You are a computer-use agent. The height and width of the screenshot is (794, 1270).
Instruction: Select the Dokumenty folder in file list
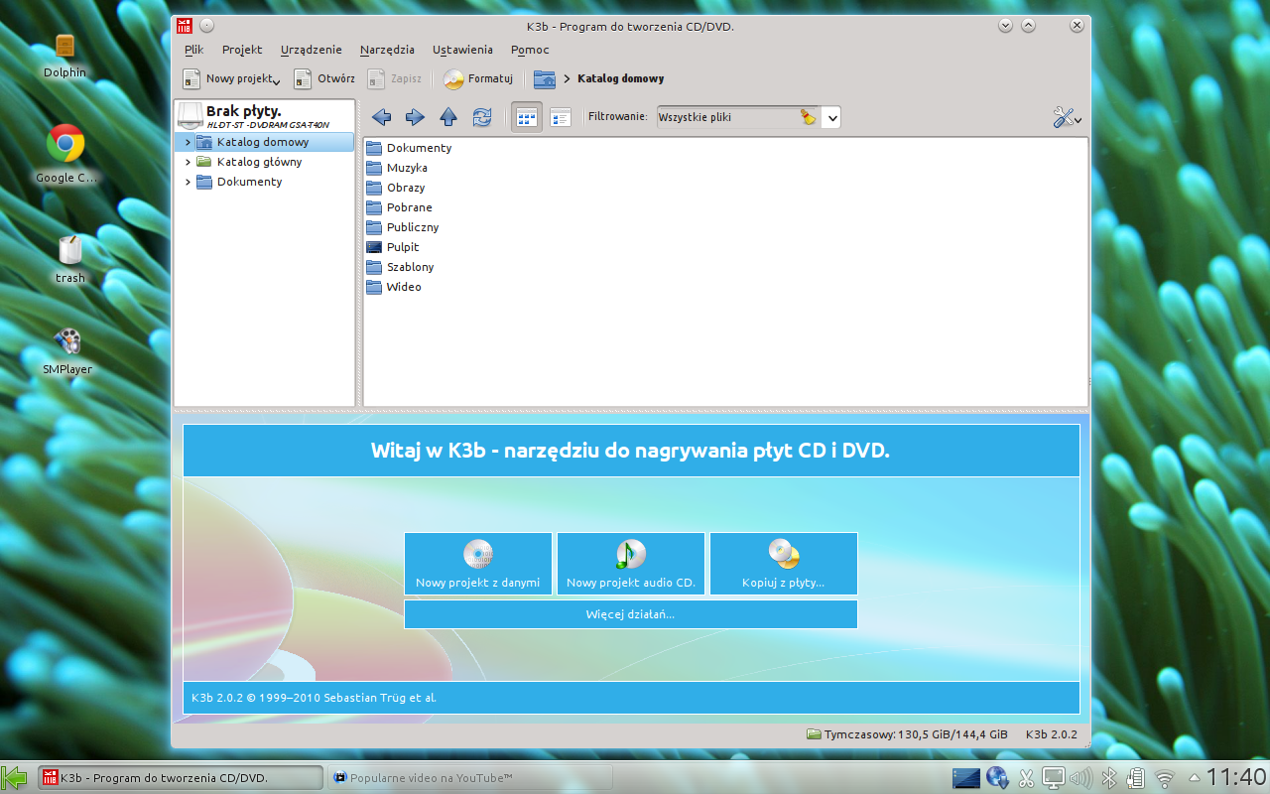409,148
